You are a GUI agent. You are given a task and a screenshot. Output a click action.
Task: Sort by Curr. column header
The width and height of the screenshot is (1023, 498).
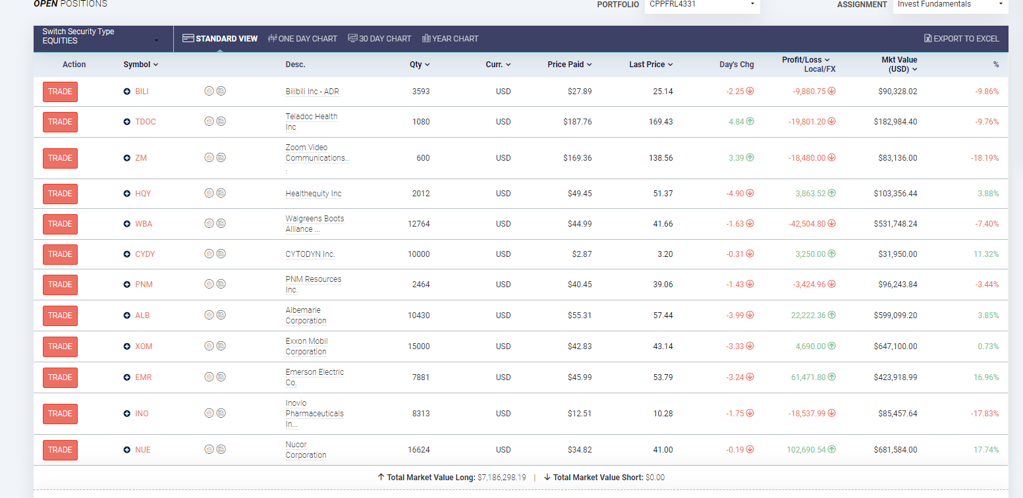coord(499,65)
